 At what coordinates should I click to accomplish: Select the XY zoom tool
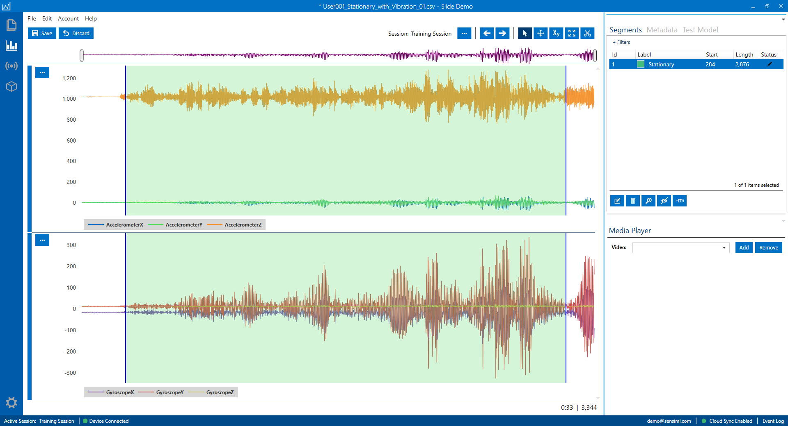coord(556,34)
